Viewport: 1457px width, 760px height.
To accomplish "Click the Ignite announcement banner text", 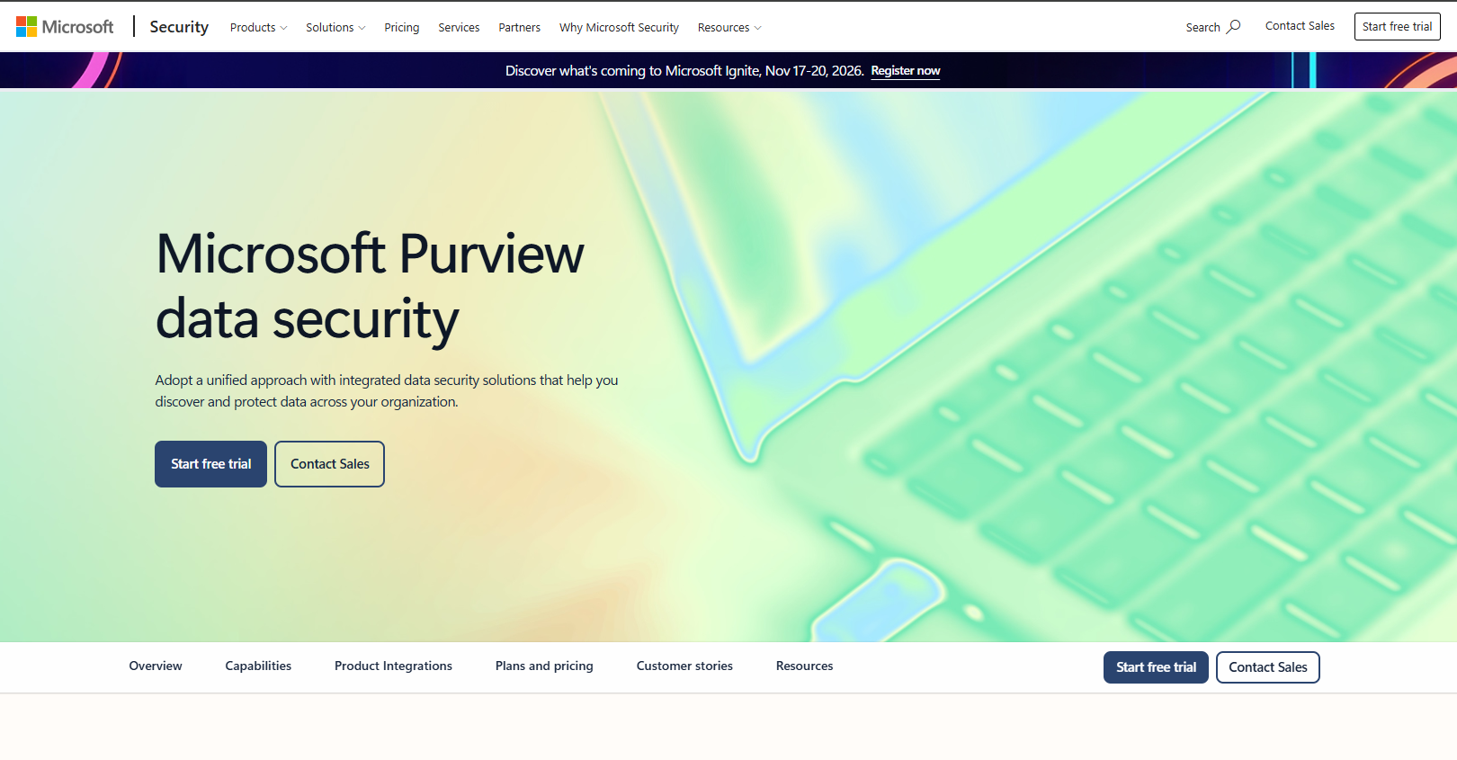I will (684, 71).
